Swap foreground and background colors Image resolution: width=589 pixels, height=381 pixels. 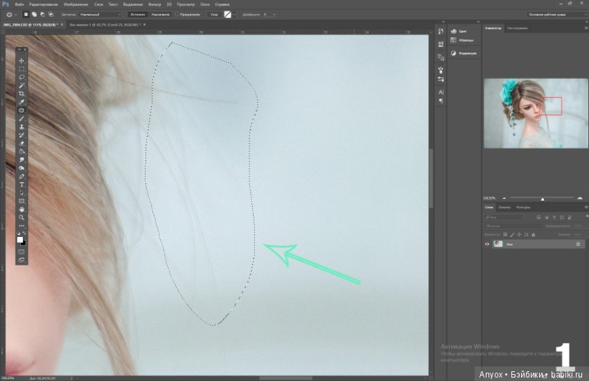point(24,233)
